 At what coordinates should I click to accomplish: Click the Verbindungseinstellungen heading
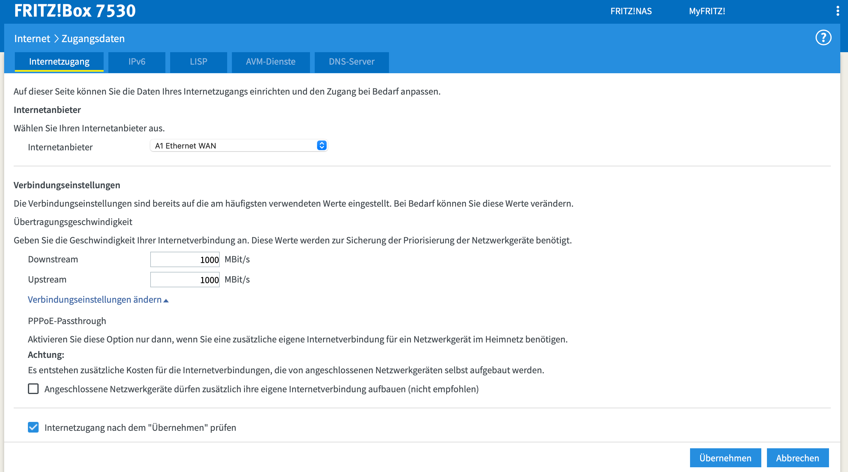point(67,185)
